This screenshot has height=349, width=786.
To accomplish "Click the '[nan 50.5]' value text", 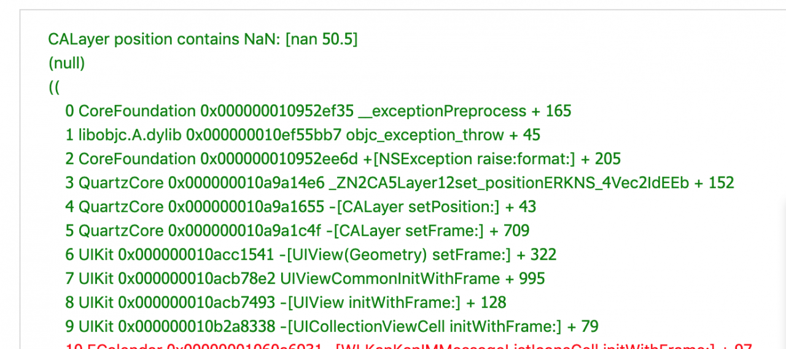I will tap(321, 39).
